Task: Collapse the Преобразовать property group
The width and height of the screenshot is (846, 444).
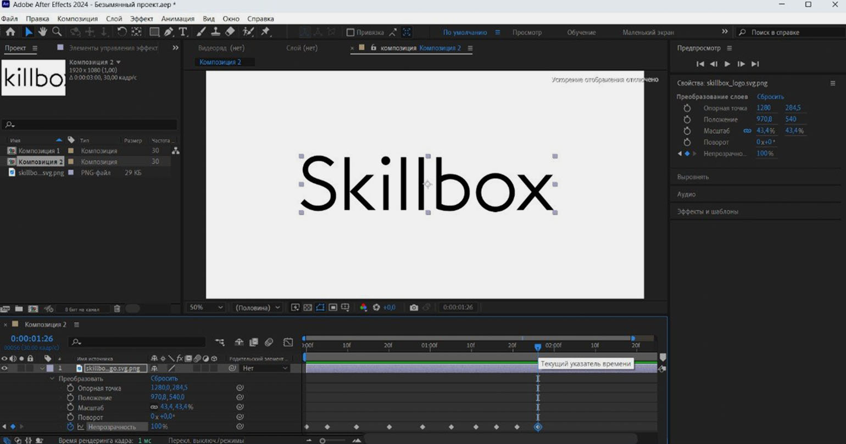Action: click(53, 379)
